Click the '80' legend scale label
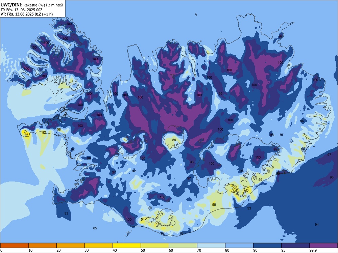 point(227,250)
